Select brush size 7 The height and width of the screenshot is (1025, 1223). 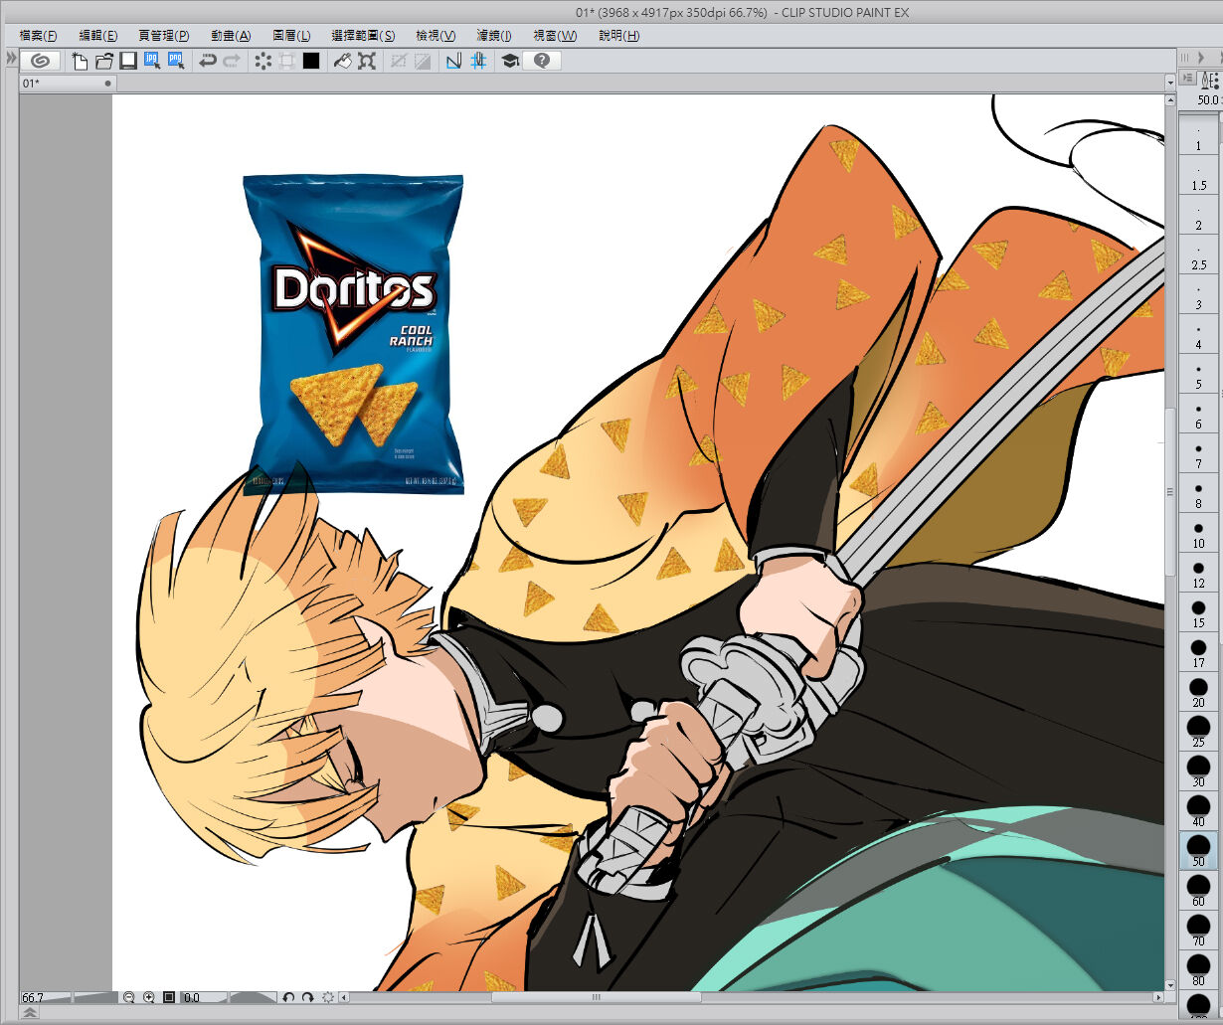coord(1199,453)
